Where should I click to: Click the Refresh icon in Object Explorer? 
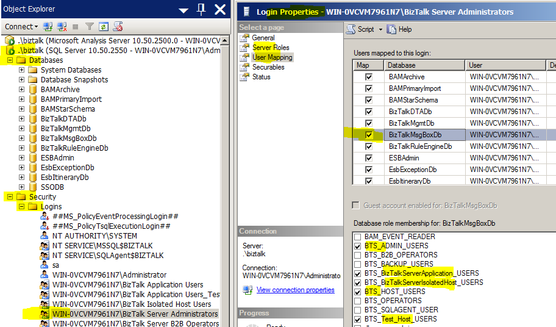(104, 27)
